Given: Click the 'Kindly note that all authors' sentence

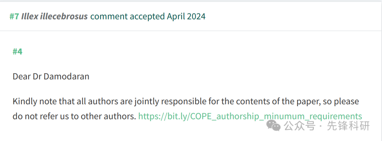Looking at the screenshot, I should click(x=186, y=101).
